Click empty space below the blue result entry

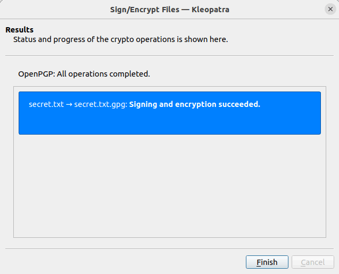(x=169, y=186)
